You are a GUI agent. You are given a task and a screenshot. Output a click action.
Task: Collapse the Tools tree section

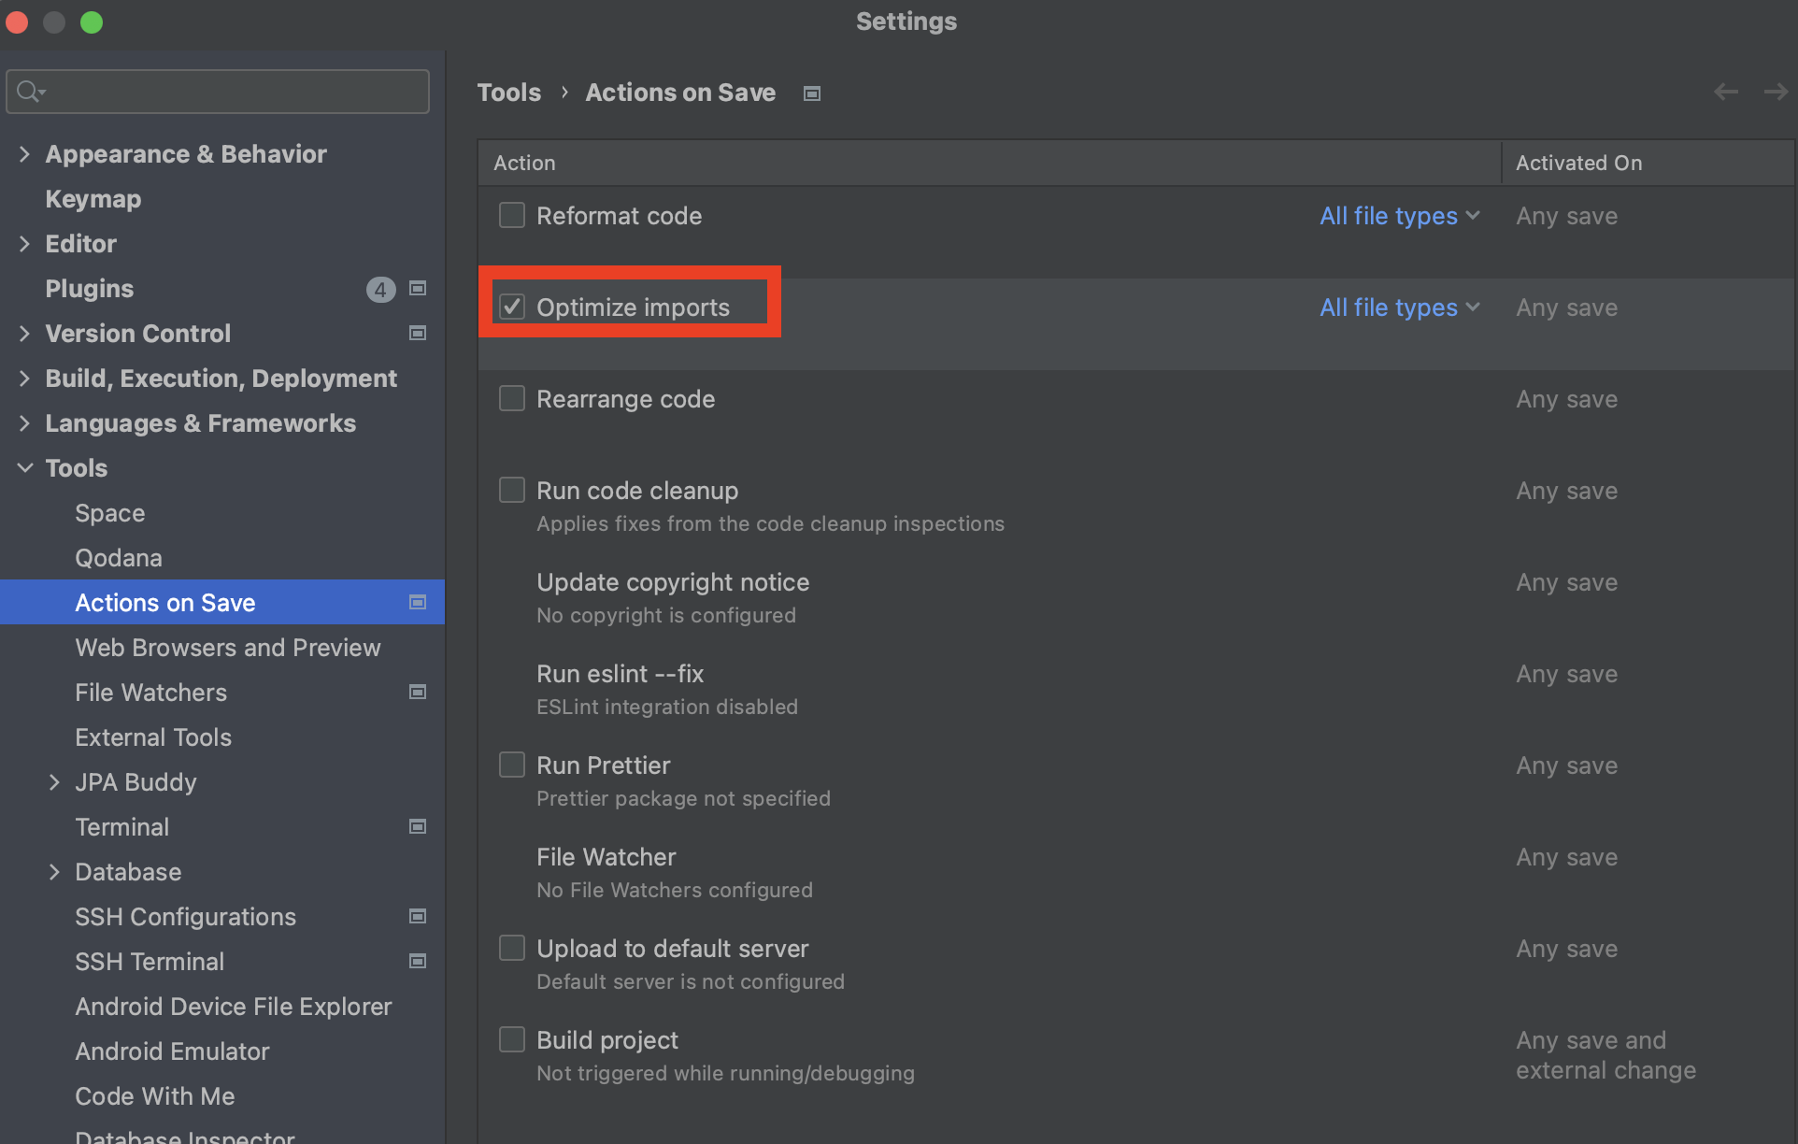(x=25, y=468)
